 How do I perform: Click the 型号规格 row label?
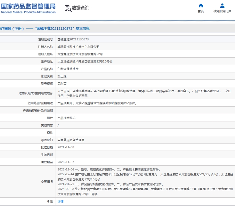[47, 84]
